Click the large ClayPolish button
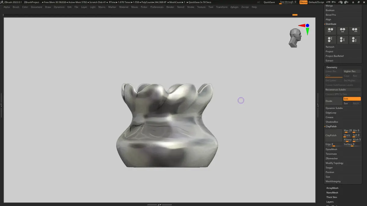367x206 pixels. pyautogui.click(x=334, y=135)
